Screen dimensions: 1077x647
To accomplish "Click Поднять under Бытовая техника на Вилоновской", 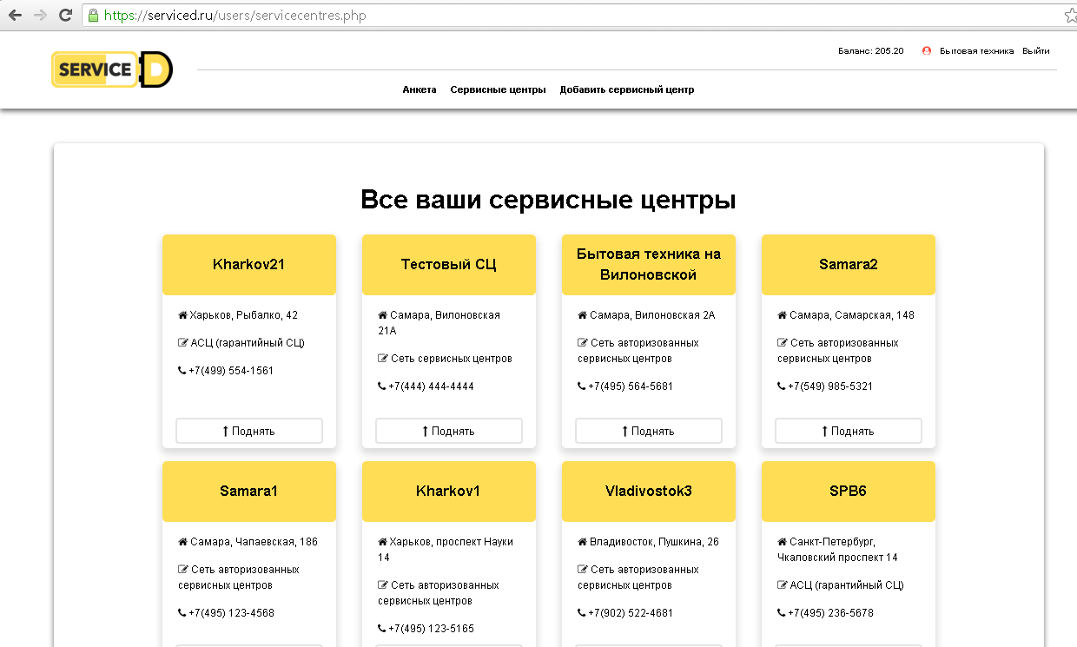I will (x=649, y=431).
